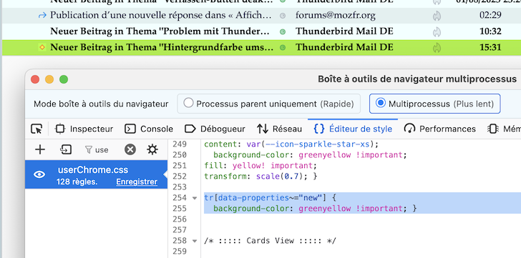Image resolution: width=521 pixels, height=258 pixels.
Task: Open the Débogueur tab
Action: tap(215, 129)
